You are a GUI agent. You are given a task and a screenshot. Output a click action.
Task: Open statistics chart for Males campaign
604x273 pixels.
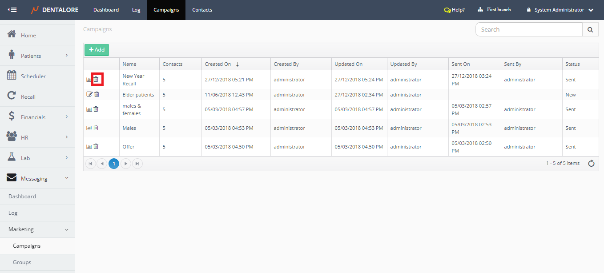89,128
